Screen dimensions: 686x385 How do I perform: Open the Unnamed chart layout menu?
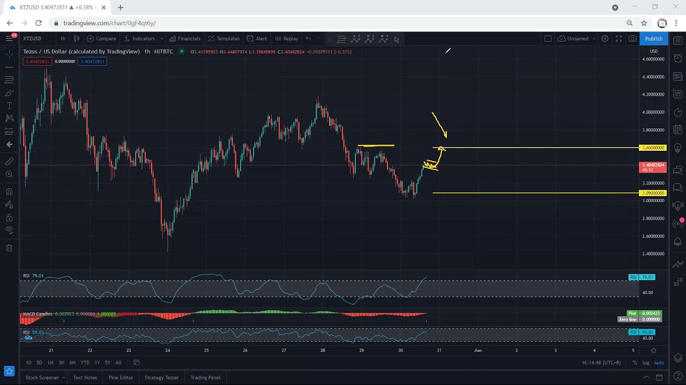[x=577, y=38]
